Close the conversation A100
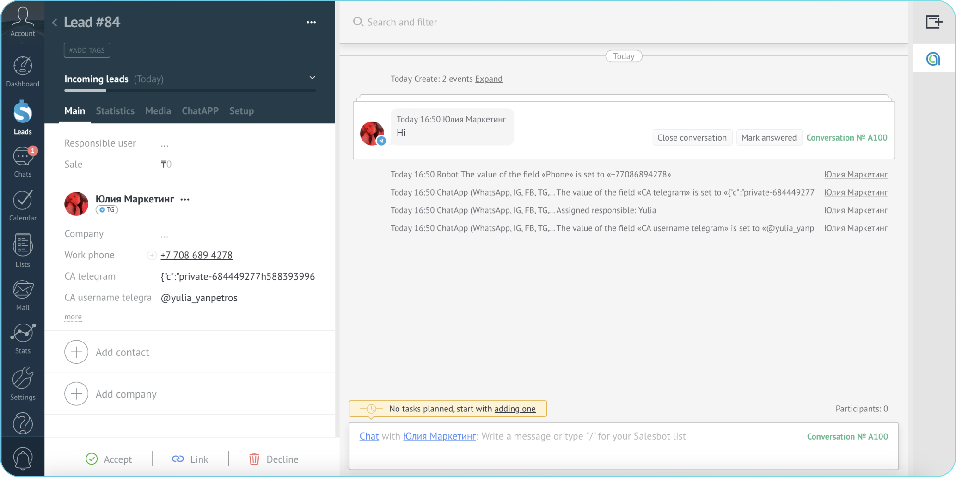 pos(692,137)
